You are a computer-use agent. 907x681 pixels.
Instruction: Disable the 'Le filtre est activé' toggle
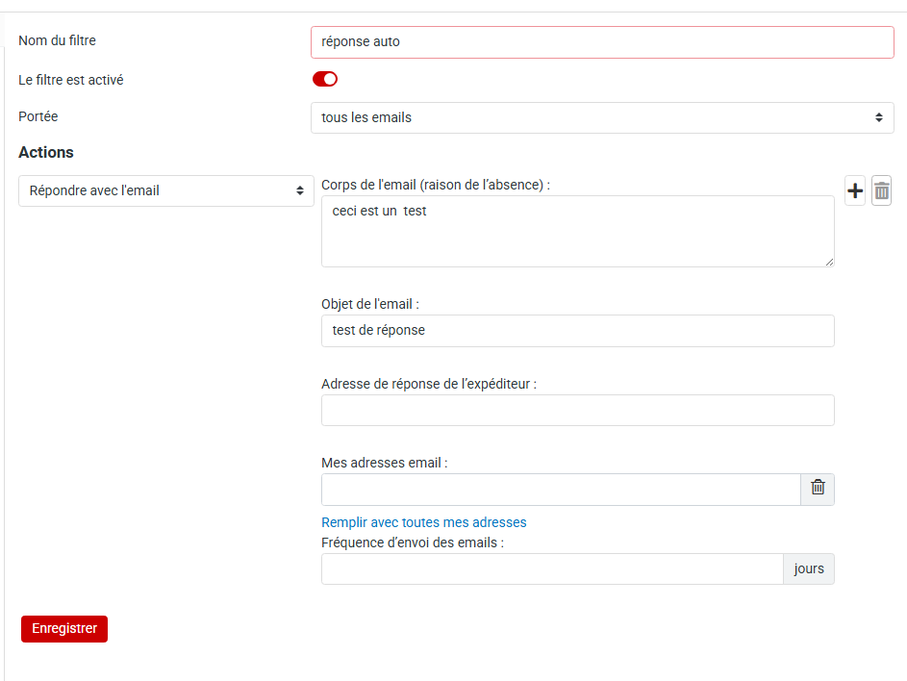(x=325, y=79)
